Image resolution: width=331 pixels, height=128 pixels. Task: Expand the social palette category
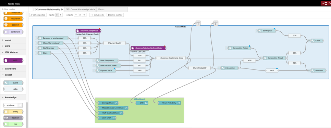(x=13, y=40)
